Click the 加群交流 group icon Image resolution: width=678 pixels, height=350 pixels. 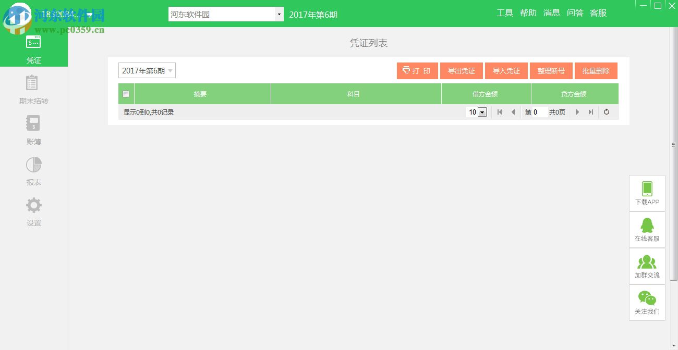pos(647,261)
